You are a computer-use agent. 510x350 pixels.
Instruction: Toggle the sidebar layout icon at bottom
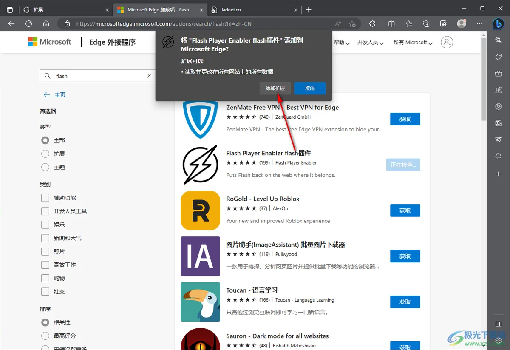499,324
